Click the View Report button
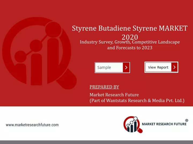Image resolution: width=193 pixels, height=144 pixels. point(161,67)
